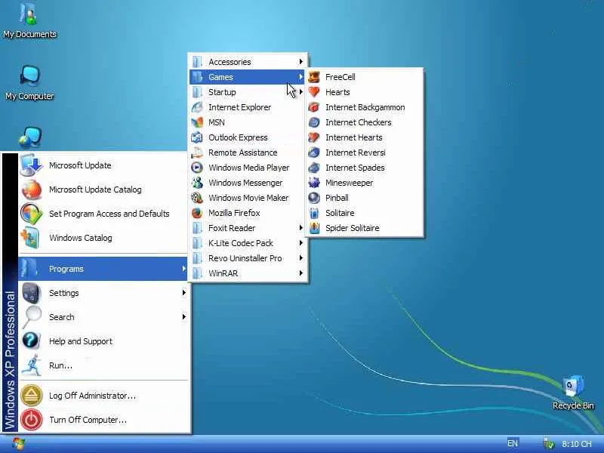
Task: Click the Minesweeper text label
Action: (350, 183)
